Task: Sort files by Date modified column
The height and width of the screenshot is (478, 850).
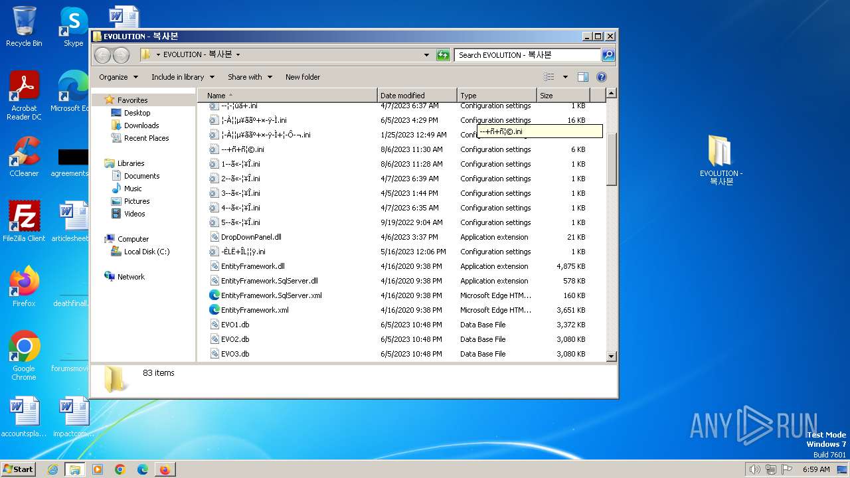Action: (417, 96)
